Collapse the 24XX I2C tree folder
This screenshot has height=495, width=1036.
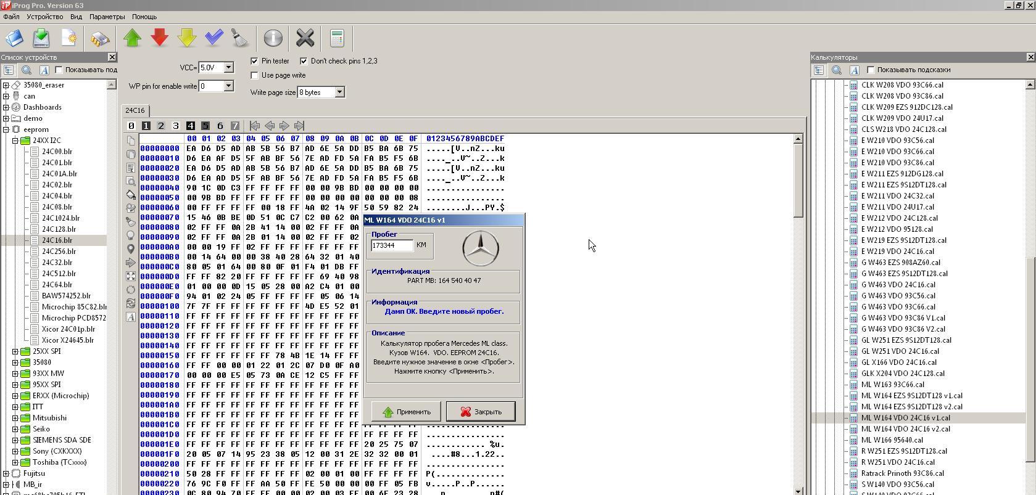pyautogui.click(x=15, y=141)
